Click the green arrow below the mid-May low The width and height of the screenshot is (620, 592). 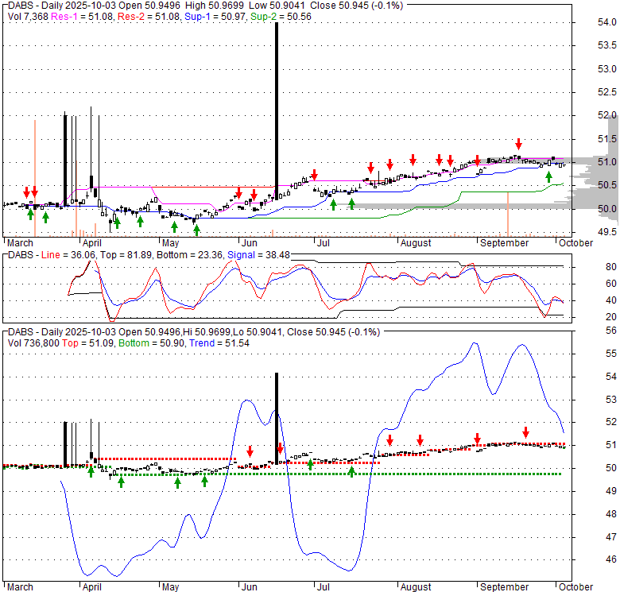(196, 228)
